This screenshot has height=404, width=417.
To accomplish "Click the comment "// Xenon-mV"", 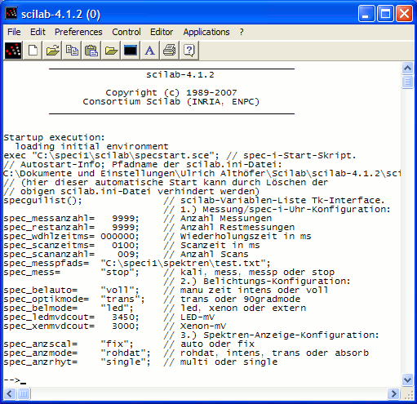I will (x=195, y=326).
